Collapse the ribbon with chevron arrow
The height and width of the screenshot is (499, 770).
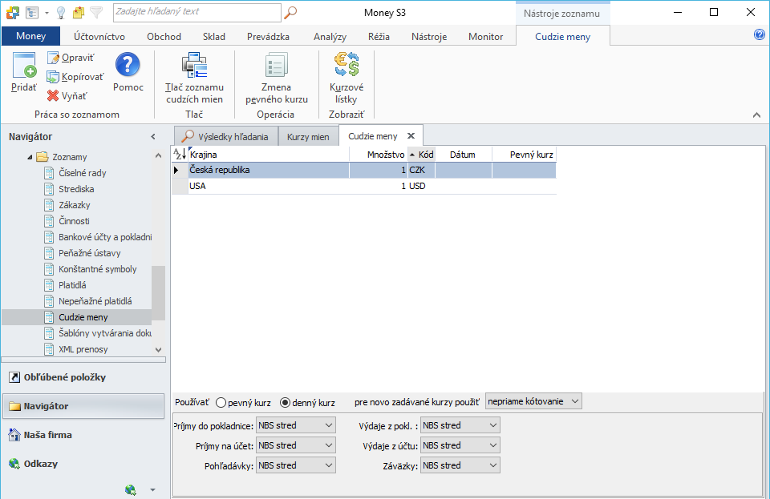point(756,115)
